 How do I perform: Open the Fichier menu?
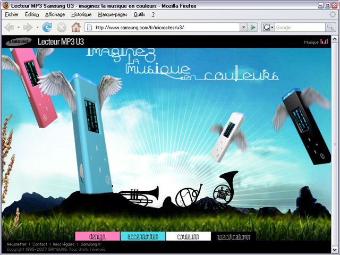tap(12, 14)
